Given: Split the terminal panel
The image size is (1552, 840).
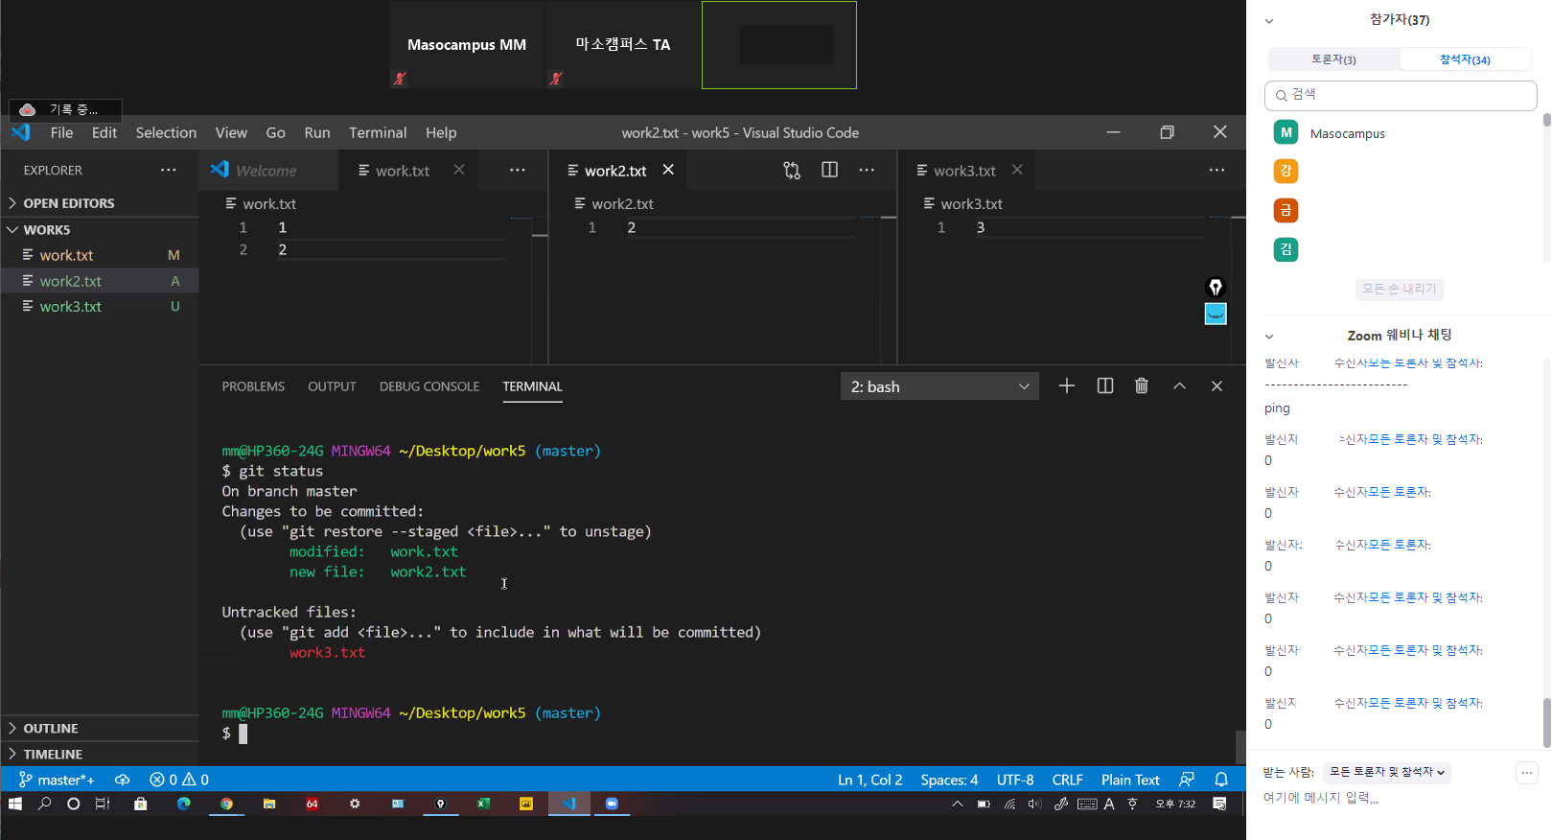Looking at the screenshot, I should pos(1104,386).
